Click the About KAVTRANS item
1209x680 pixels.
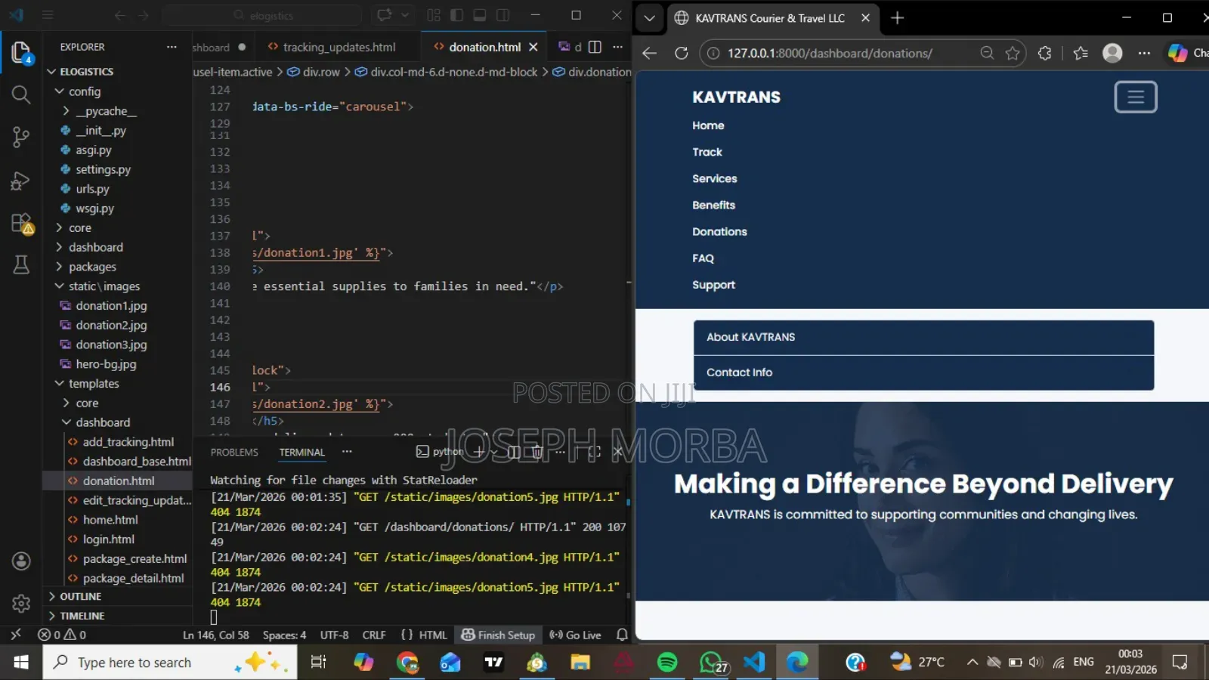click(923, 337)
